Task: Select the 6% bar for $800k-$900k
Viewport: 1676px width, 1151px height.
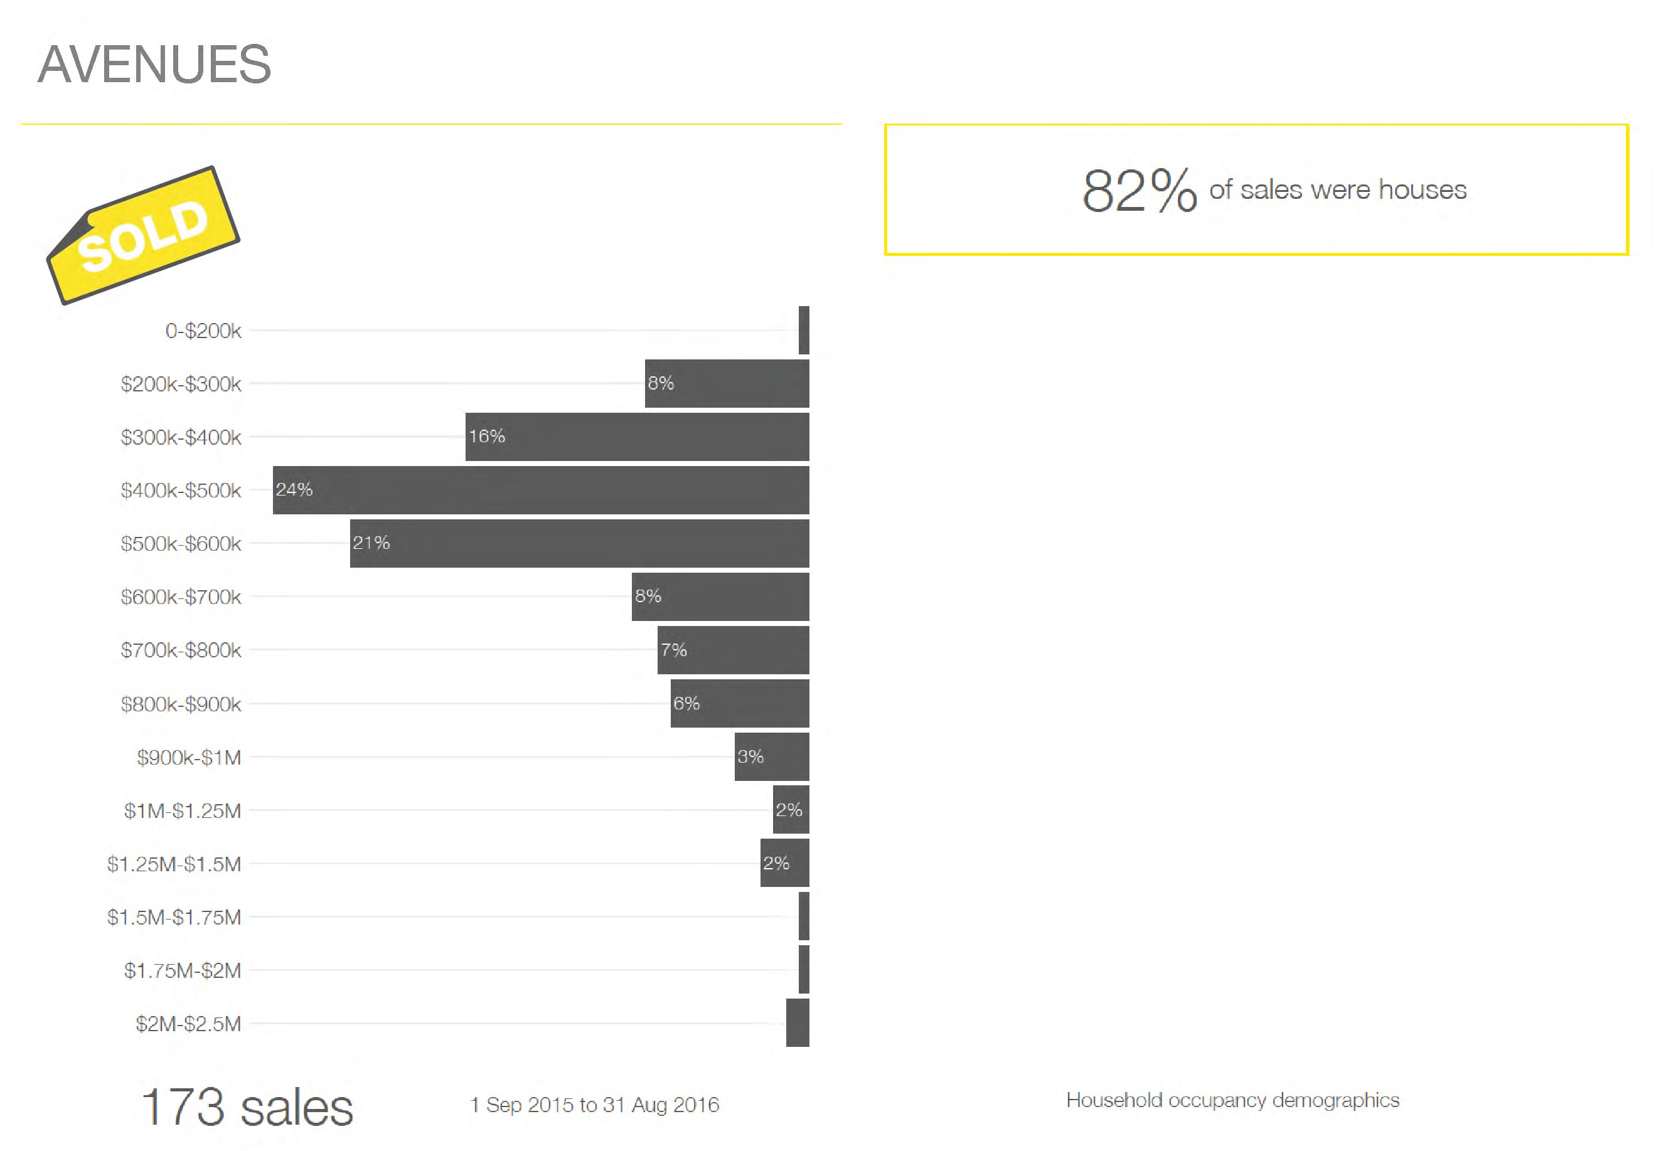Action: click(740, 704)
